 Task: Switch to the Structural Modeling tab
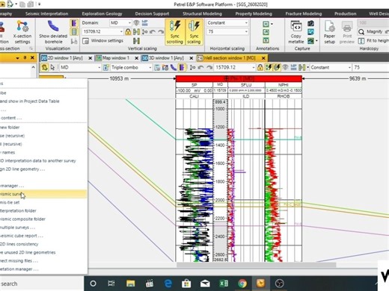[202, 13]
